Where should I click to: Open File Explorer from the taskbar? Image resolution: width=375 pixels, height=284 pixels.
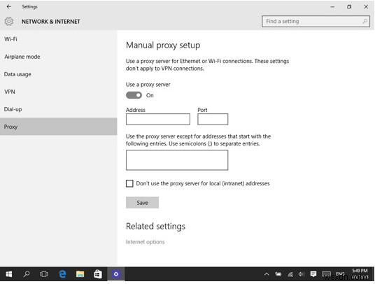click(x=80, y=274)
